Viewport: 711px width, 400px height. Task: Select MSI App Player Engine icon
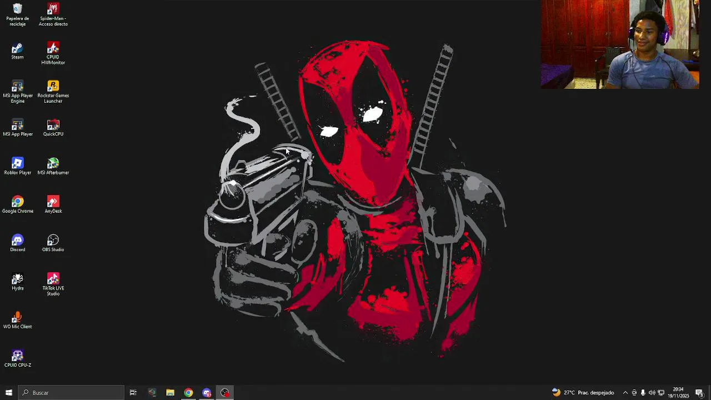pos(17,92)
